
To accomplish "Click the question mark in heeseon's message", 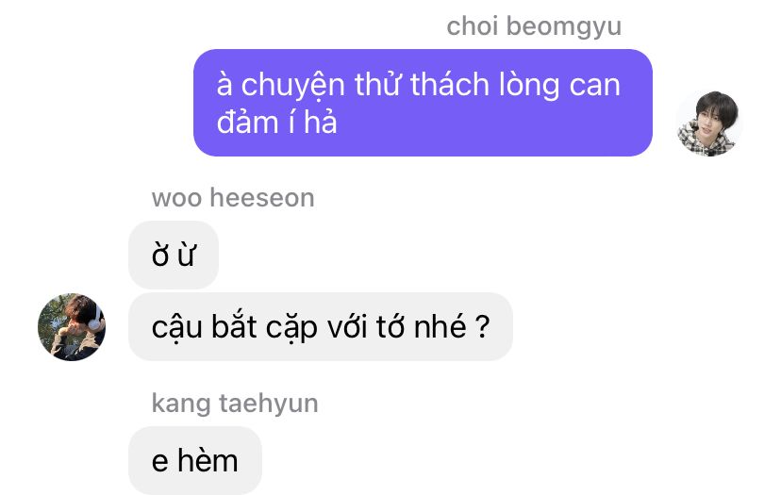I will pos(483,326).
